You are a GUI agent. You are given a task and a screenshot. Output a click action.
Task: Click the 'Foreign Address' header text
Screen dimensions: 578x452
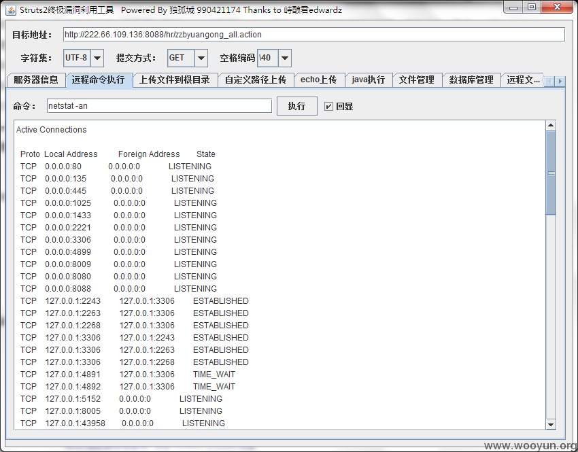click(149, 154)
